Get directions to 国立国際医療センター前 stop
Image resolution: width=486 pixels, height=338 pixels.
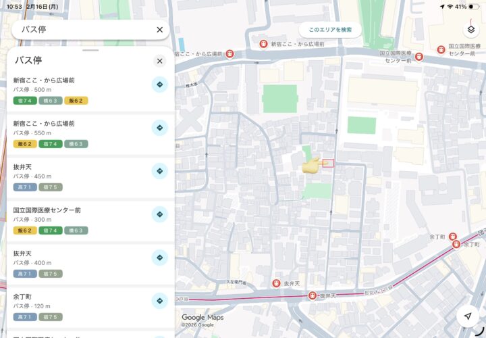(159, 214)
